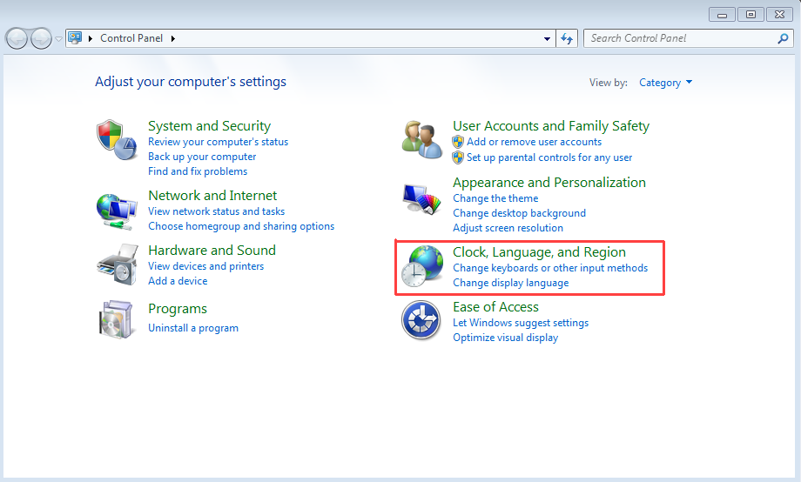
Task: Open the recent pages arrow beside navigation buttons
Action: (58, 38)
